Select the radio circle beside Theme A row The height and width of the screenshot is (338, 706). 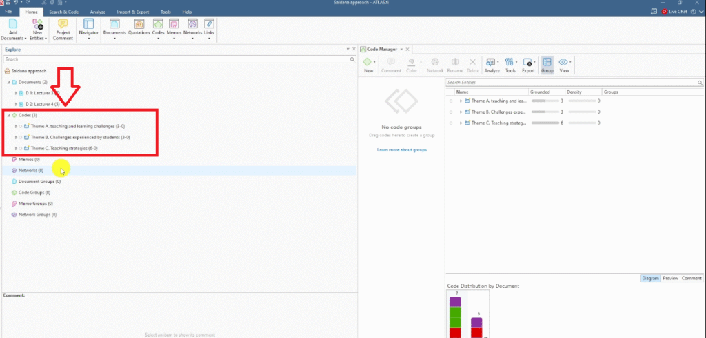(x=450, y=101)
